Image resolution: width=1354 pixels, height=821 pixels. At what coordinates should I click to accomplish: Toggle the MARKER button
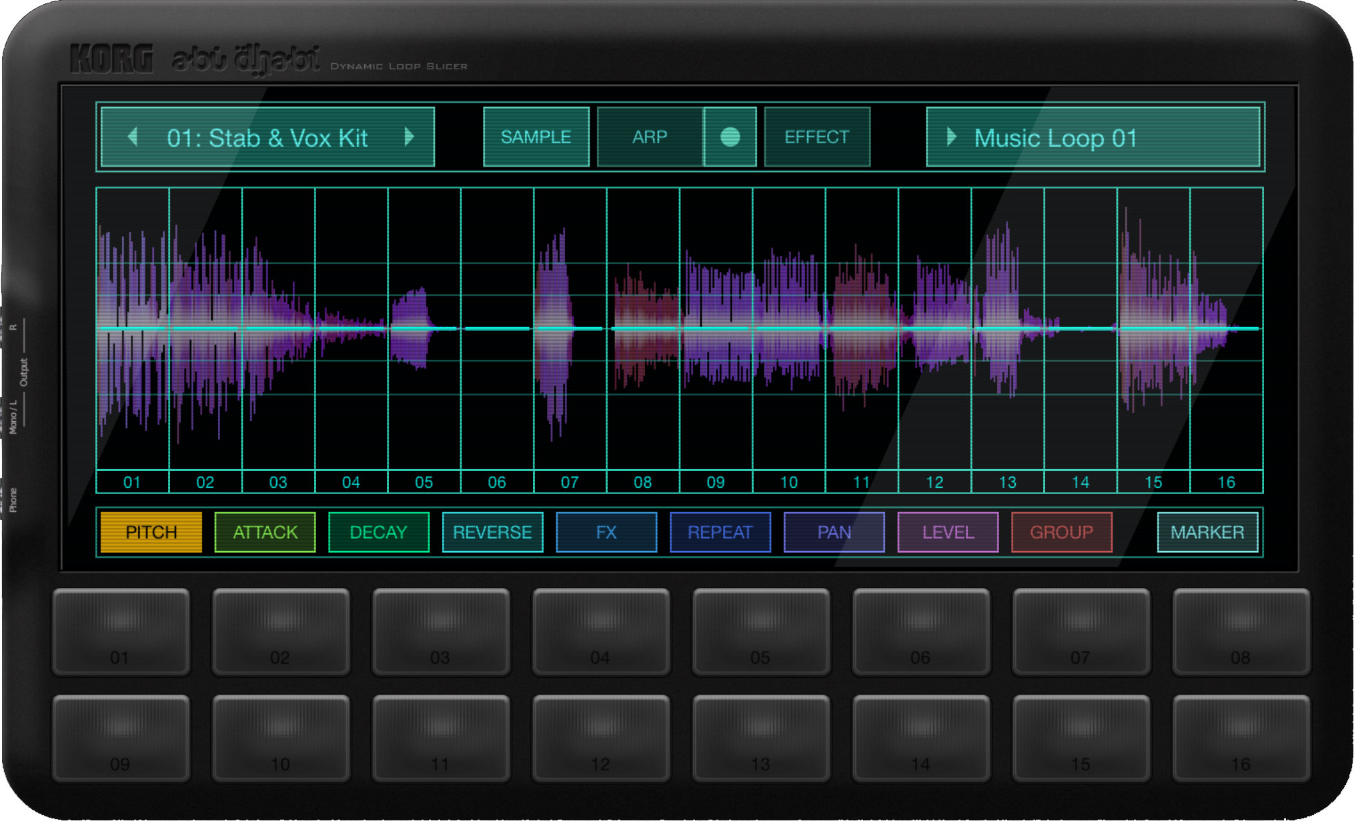point(1208,532)
